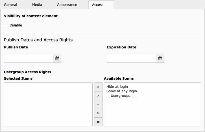Choose 'Show at any login' option
This screenshot has height=132, width=205.
click(122, 91)
